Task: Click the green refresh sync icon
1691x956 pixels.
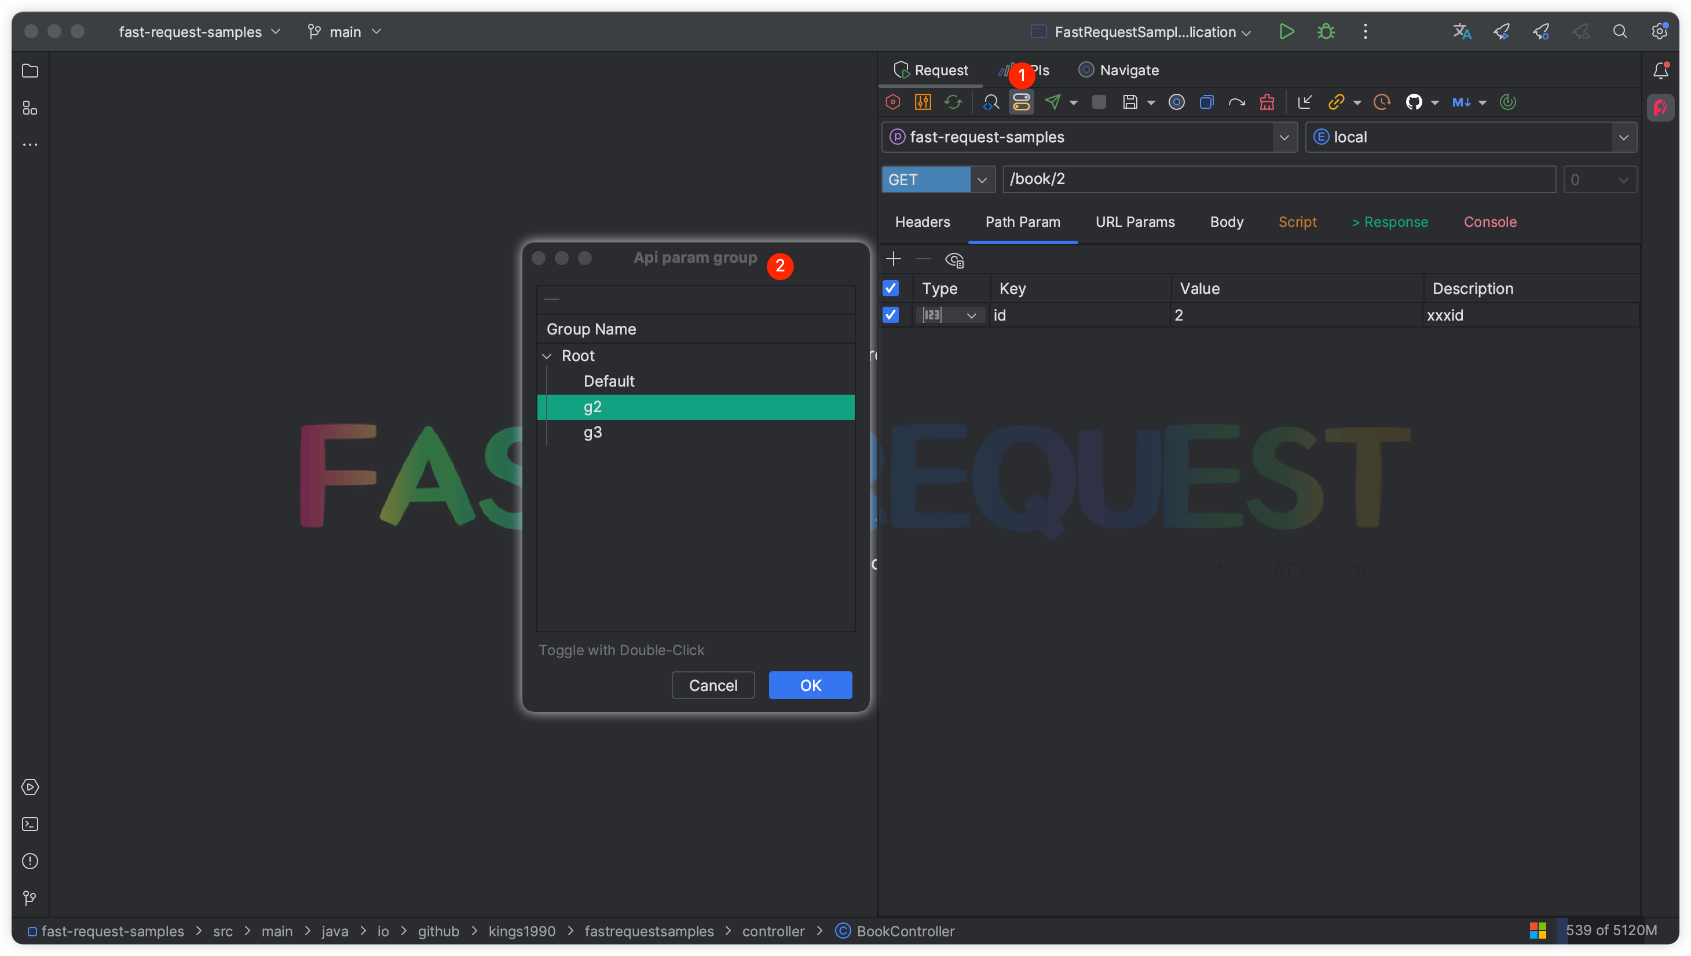Action: tap(953, 102)
